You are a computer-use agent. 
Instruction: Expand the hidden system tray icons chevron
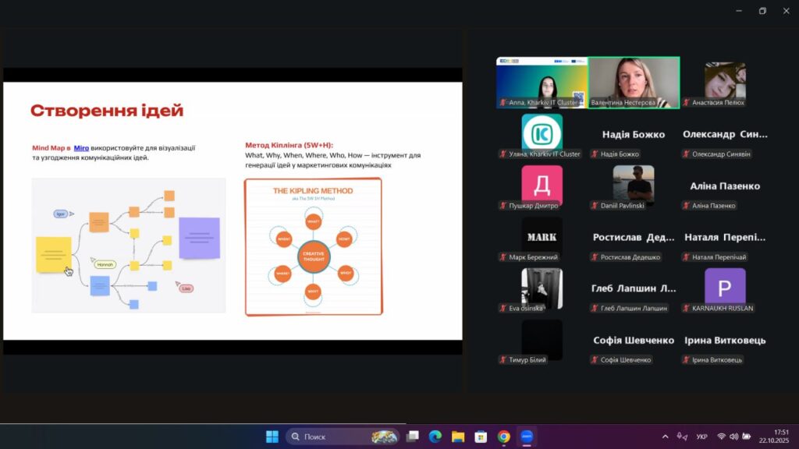[x=665, y=437]
